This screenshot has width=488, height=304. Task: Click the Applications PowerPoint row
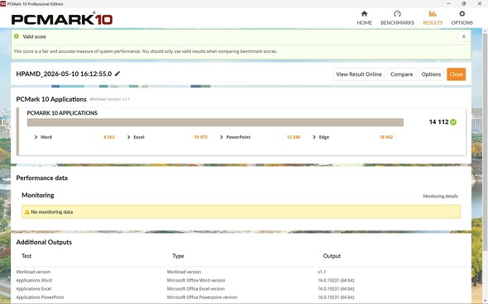pos(241,297)
